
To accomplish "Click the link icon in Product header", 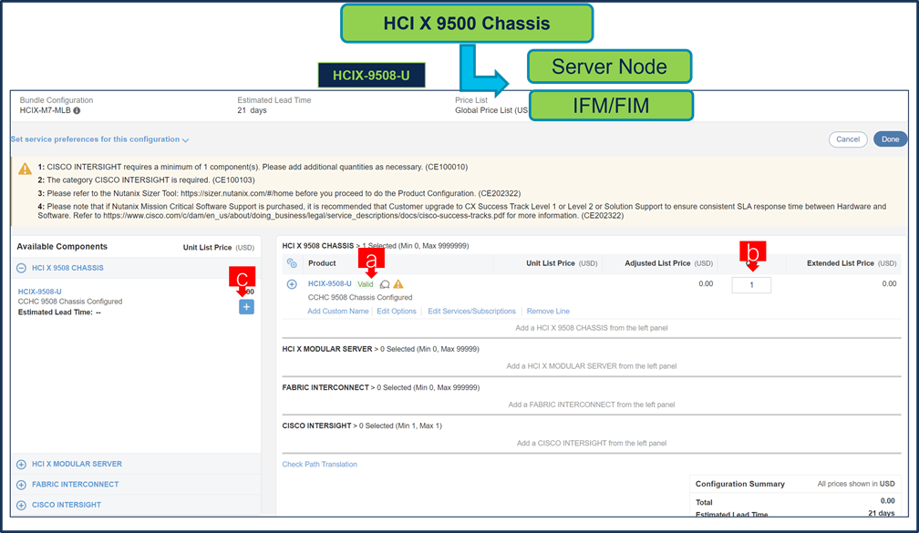I will [292, 263].
